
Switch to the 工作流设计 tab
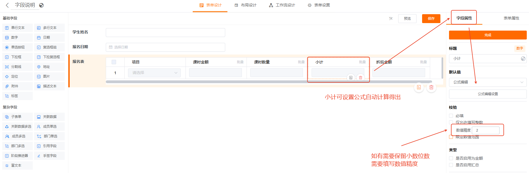click(282, 5)
